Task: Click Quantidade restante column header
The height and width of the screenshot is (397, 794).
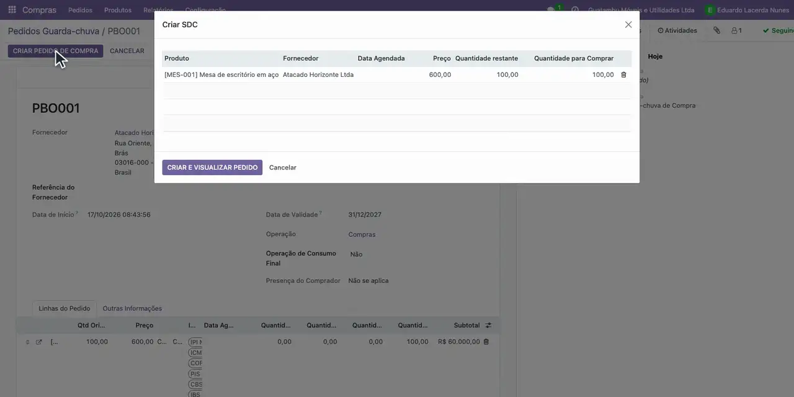Action: 486,58
